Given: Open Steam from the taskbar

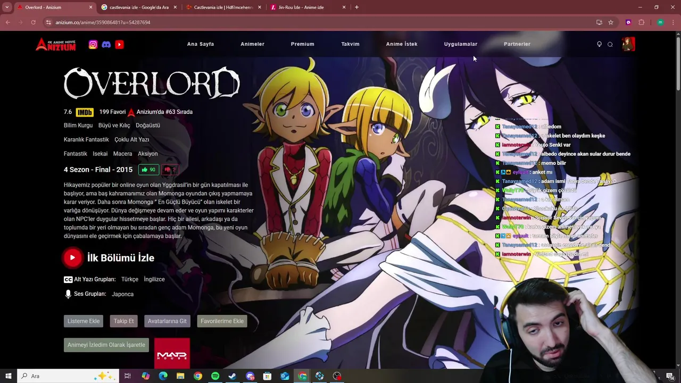Looking at the screenshot, I should [x=232, y=376].
